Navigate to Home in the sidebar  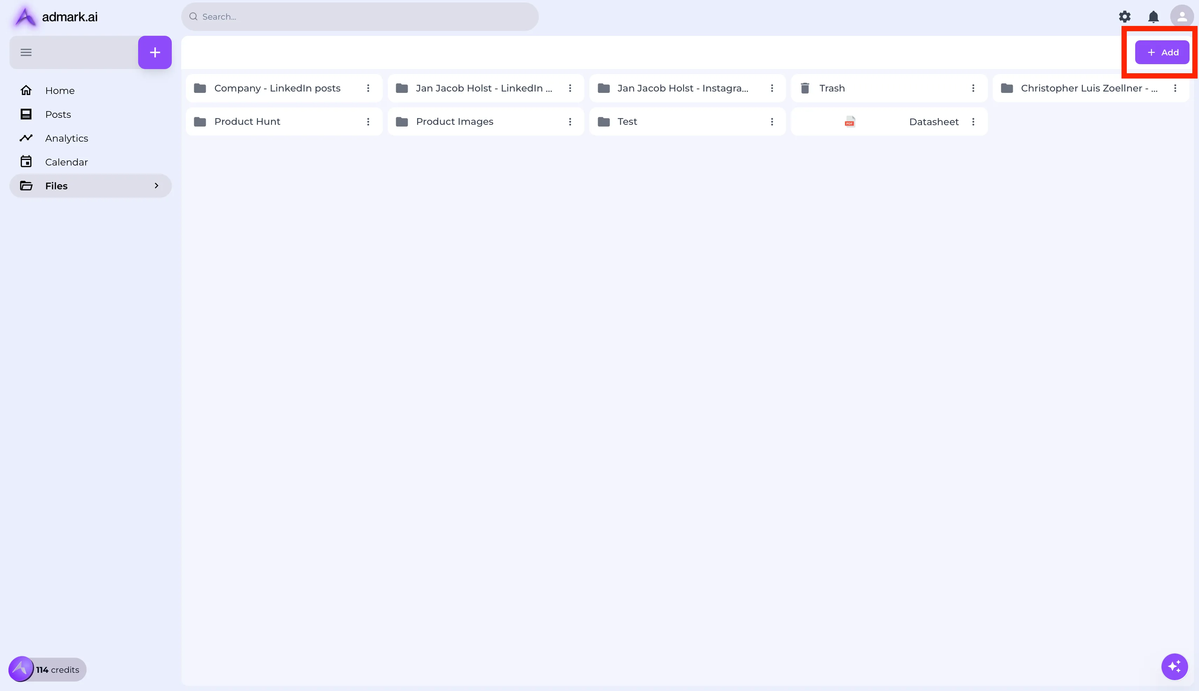pos(60,90)
